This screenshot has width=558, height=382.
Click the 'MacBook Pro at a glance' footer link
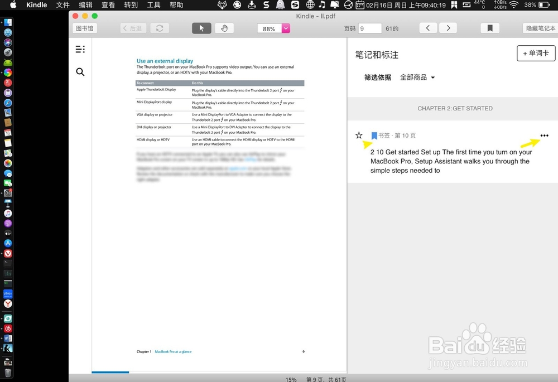click(x=173, y=351)
